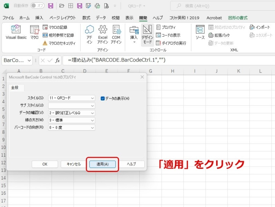Click Run Dialog (ダイアログの実行)
The width and height of the screenshot is (275, 207).
coord(171,43)
